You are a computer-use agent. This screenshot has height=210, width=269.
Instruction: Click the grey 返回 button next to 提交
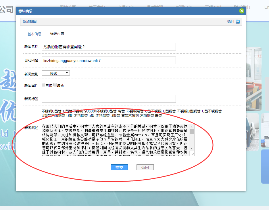[145, 168]
